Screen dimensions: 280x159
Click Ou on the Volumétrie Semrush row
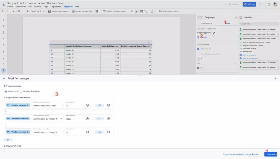pos(100,118)
